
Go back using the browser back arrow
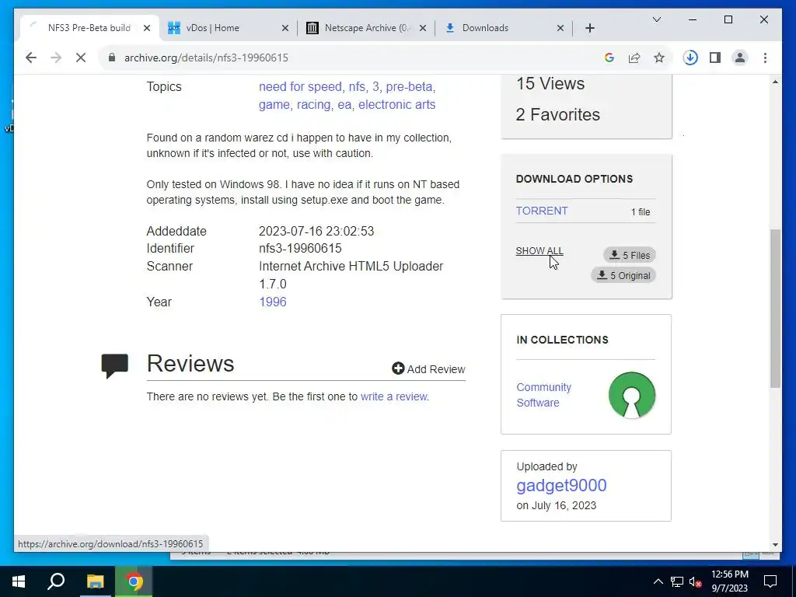[x=31, y=58]
